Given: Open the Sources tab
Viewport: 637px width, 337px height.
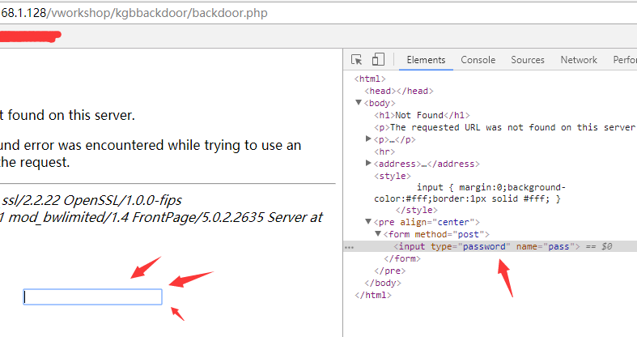Looking at the screenshot, I should [x=528, y=60].
